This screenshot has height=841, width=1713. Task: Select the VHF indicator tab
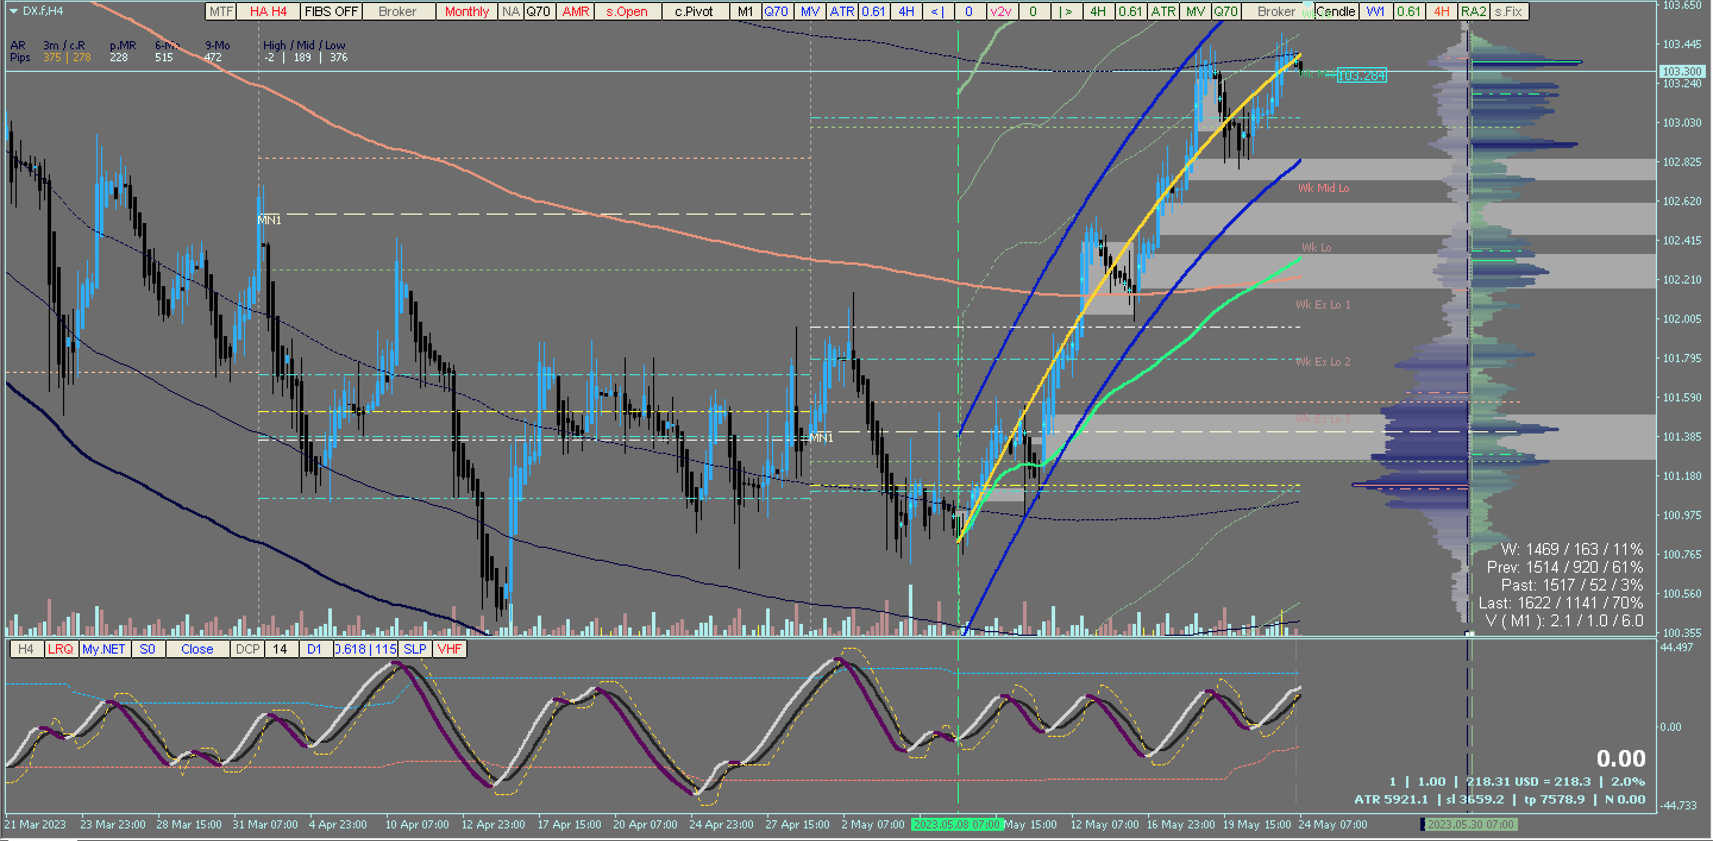(450, 649)
